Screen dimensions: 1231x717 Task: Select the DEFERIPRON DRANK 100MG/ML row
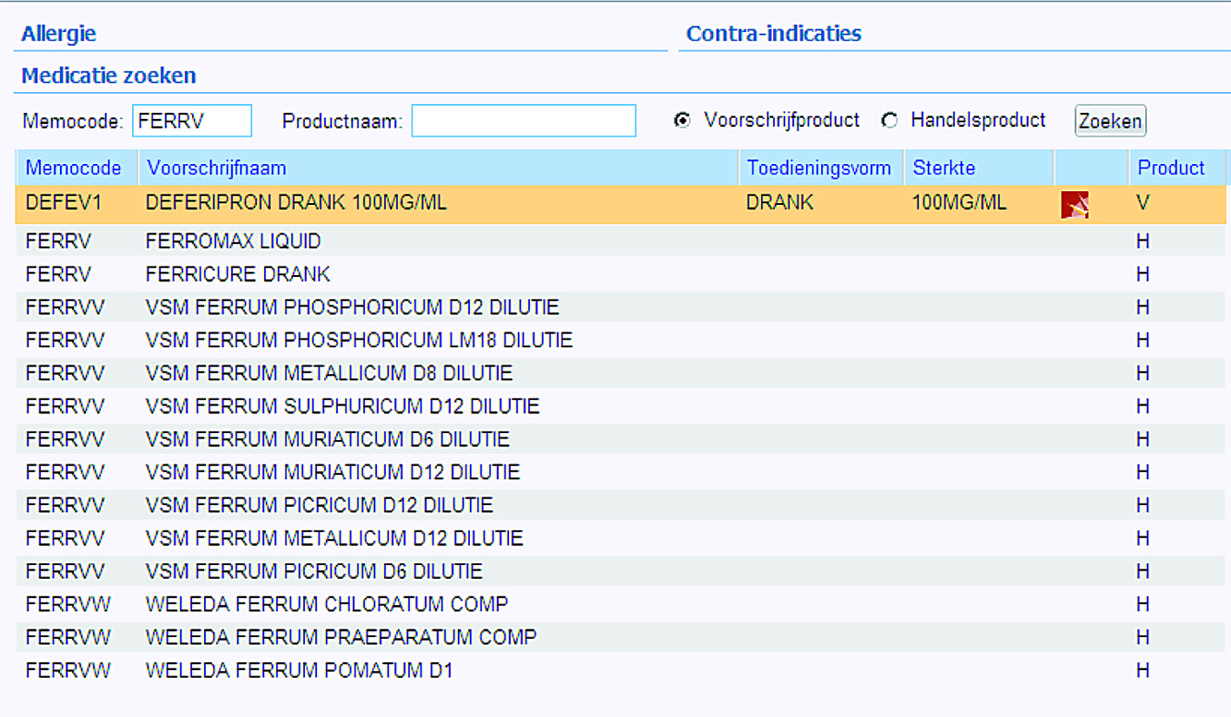(x=296, y=203)
